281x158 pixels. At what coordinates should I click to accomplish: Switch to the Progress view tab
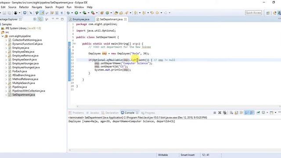pos(148,113)
